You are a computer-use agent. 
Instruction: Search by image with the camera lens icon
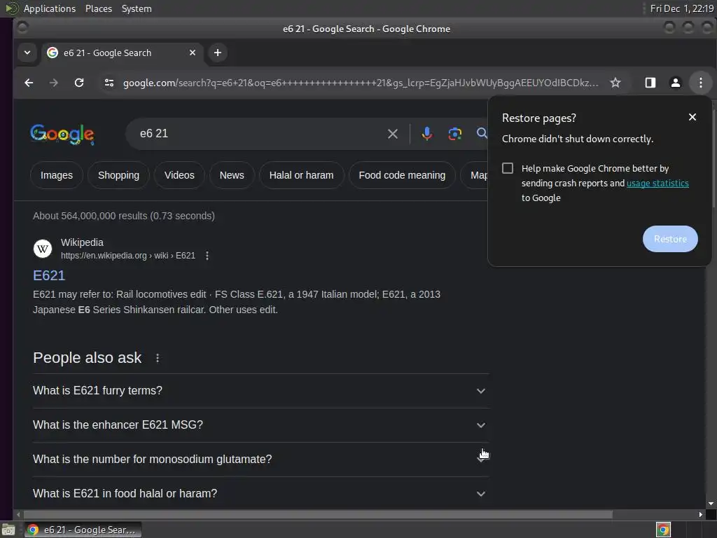(x=454, y=134)
